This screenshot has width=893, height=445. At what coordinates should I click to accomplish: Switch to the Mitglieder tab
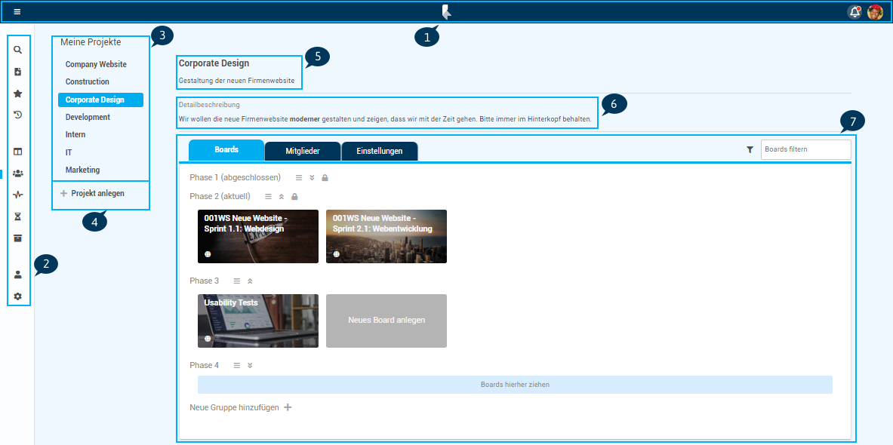click(x=302, y=151)
